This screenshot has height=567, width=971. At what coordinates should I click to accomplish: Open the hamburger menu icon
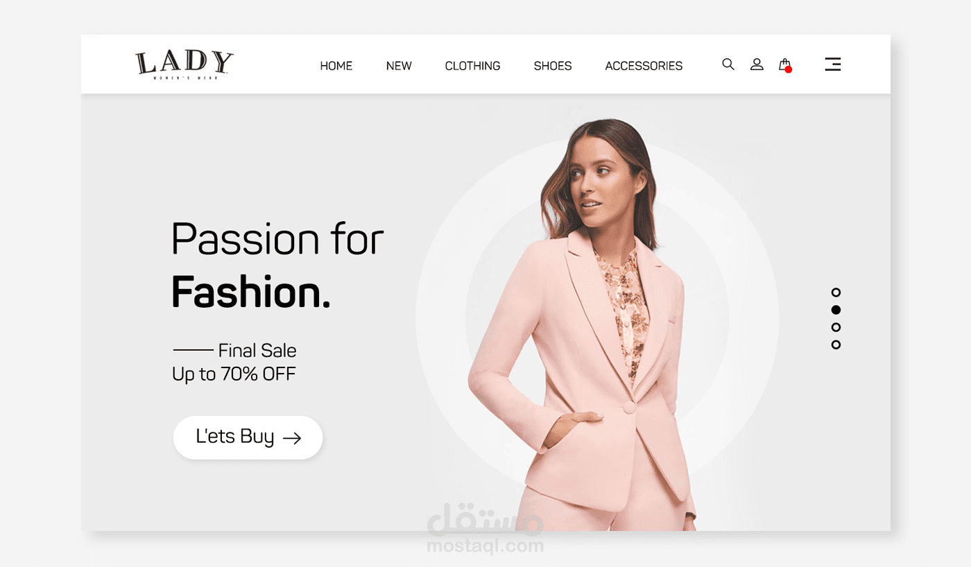click(833, 64)
